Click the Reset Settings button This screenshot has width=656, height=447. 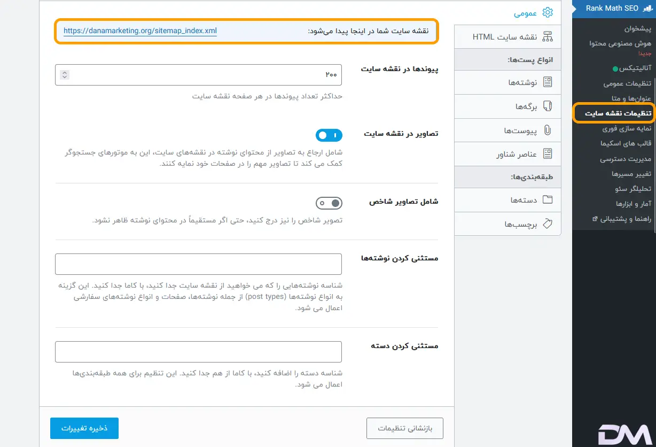(404, 428)
